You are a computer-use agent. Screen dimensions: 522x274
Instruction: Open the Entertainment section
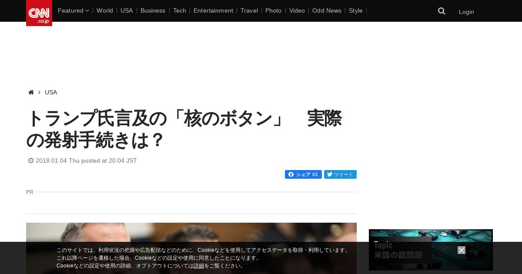pyautogui.click(x=213, y=10)
